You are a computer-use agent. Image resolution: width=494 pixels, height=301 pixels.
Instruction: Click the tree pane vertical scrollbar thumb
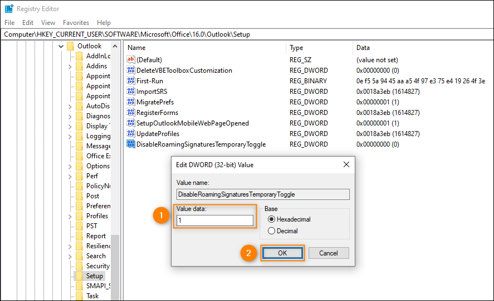point(115,267)
